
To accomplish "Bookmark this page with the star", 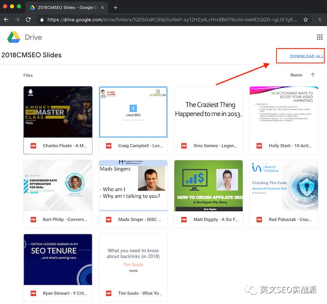I will (305, 20).
